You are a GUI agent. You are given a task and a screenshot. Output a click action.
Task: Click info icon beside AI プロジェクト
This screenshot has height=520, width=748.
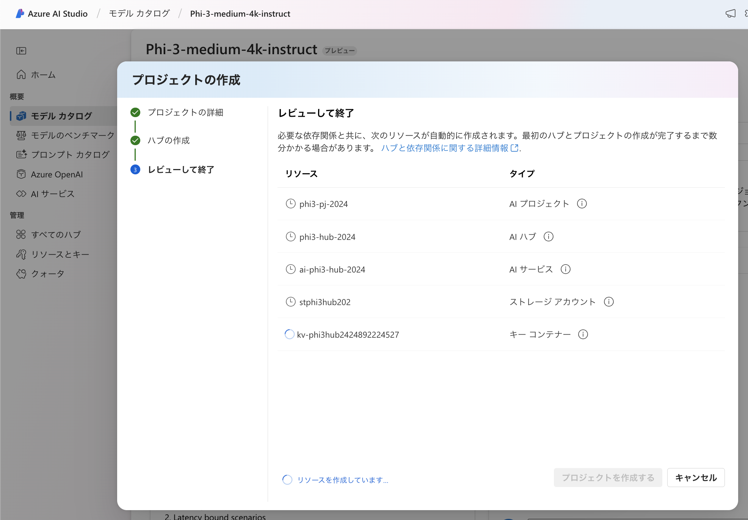coord(582,204)
